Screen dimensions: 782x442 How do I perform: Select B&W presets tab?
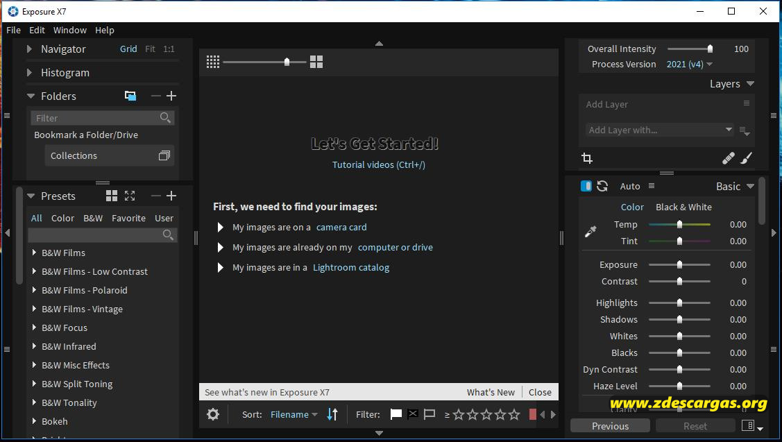93,218
